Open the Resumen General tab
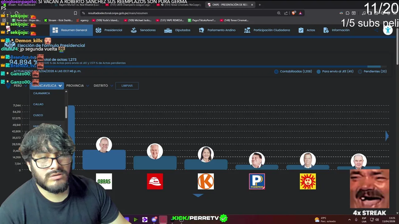 [x=71, y=30]
